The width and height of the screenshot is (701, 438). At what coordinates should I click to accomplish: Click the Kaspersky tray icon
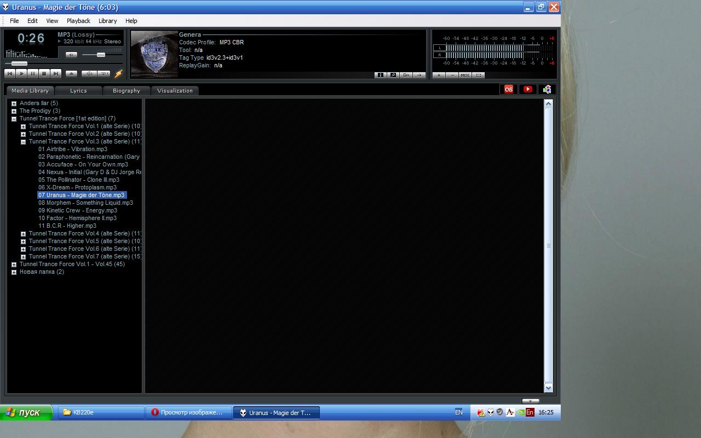coord(481,412)
